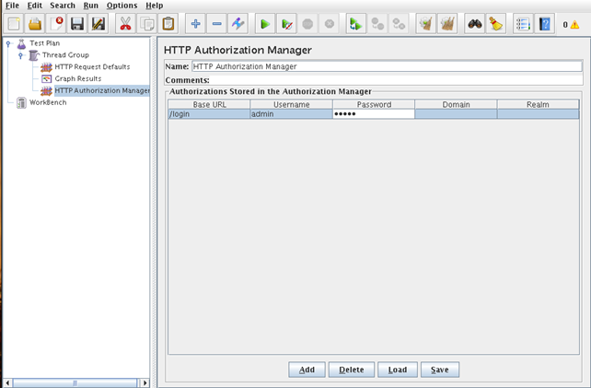This screenshot has width=591, height=388.
Task: Click the Open folder toolbar icon
Action: tap(35, 24)
